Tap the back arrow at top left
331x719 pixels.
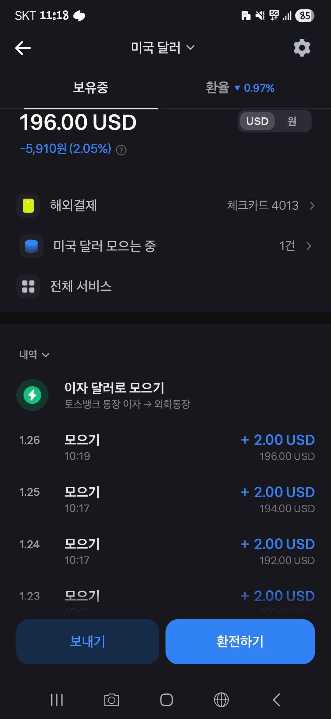(23, 48)
